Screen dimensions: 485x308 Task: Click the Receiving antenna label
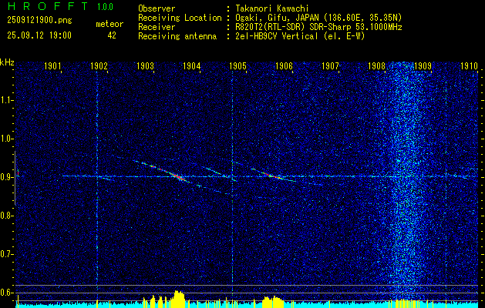[177, 36]
